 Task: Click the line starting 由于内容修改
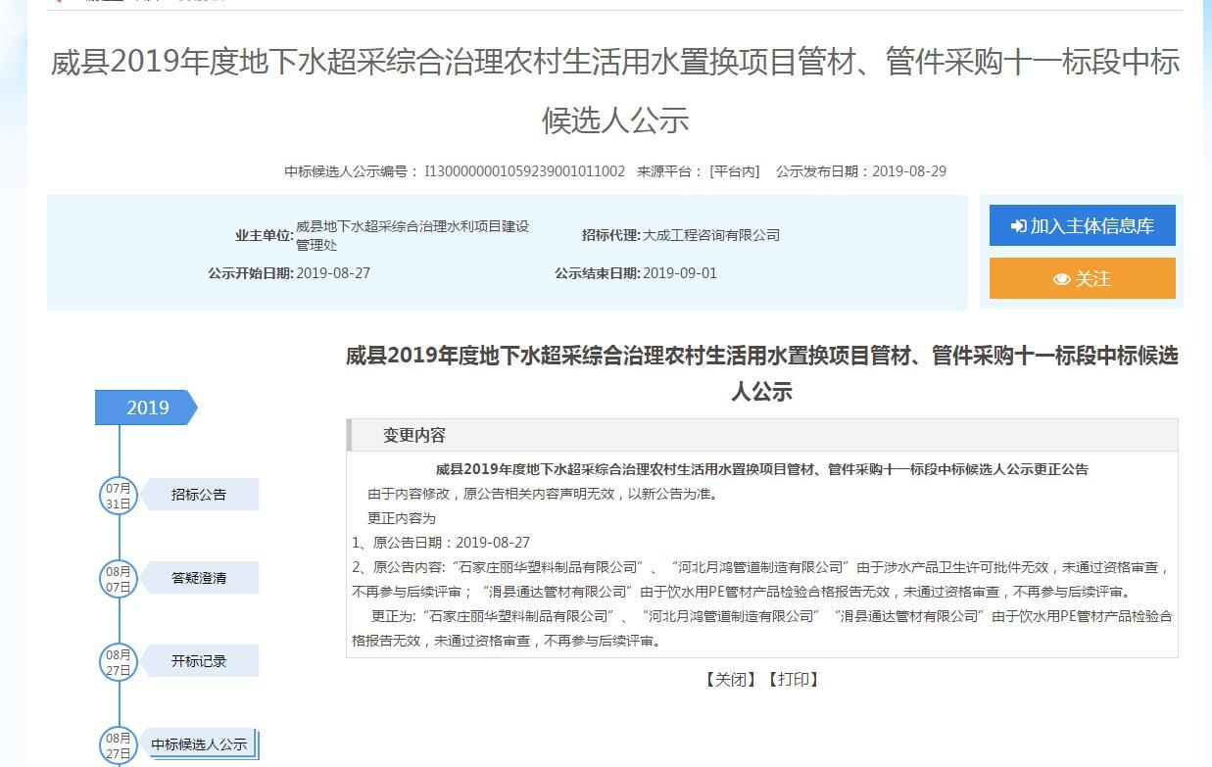click(x=543, y=494)
